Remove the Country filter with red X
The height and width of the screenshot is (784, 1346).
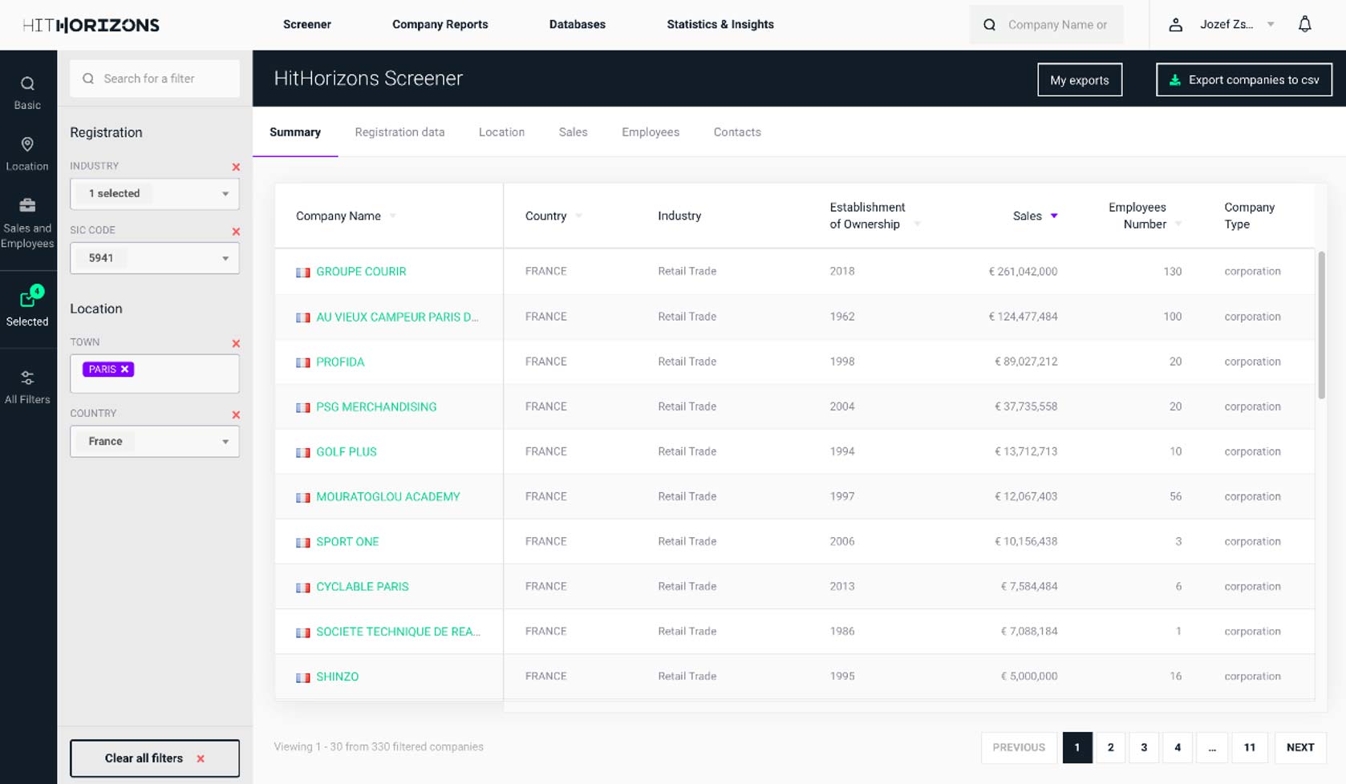(236, 414)
